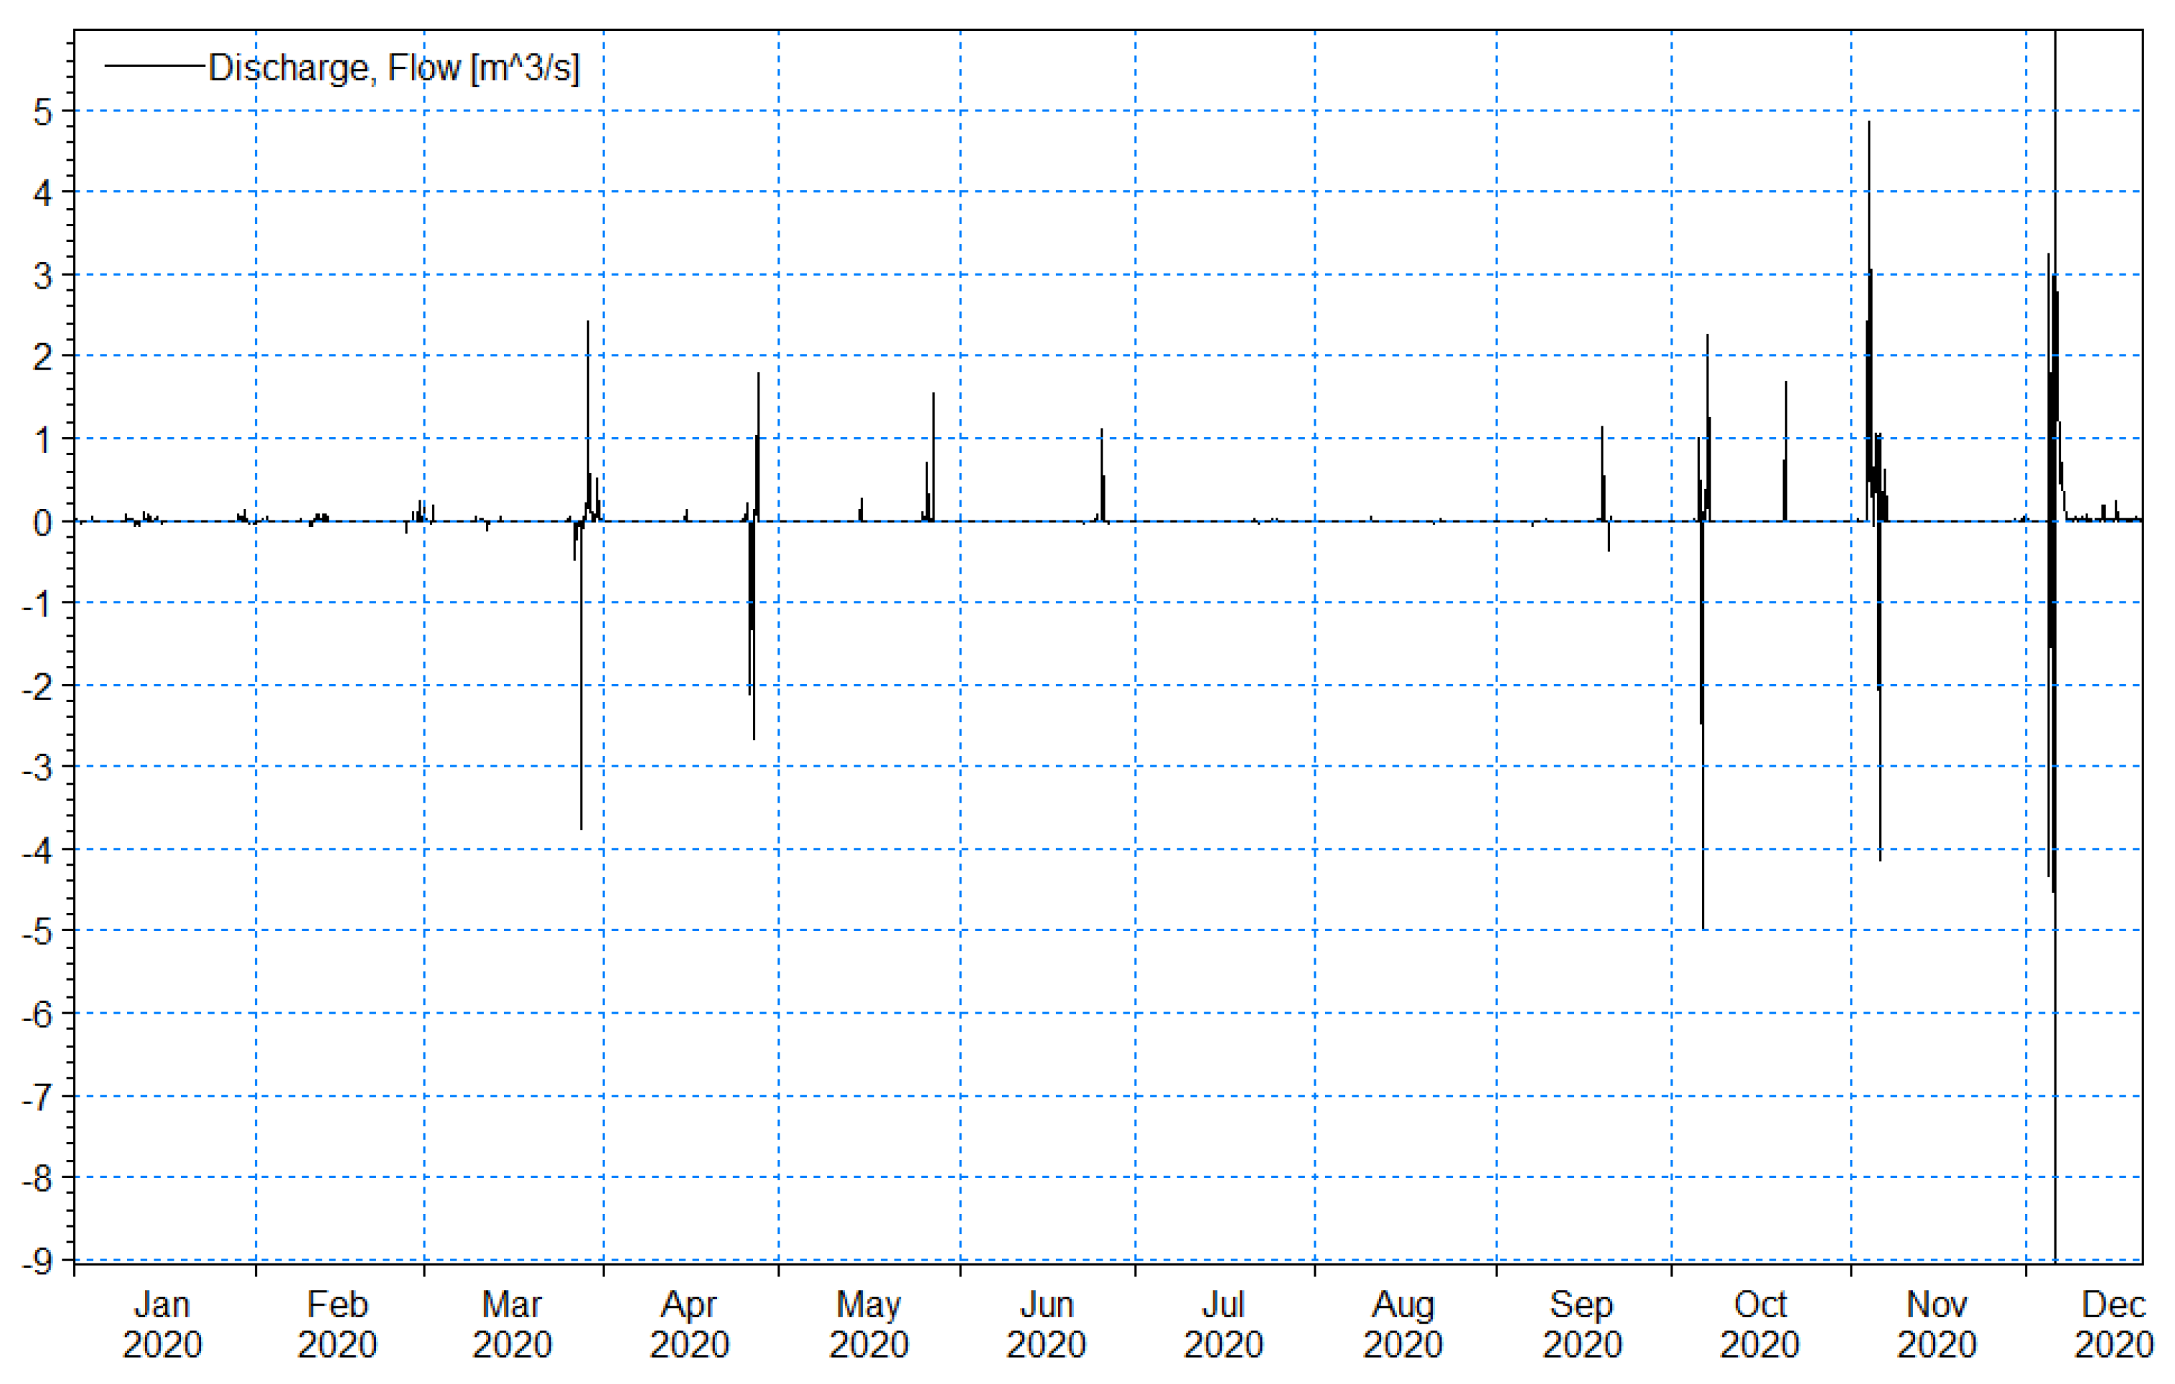Click the y-axis value '-3'
The width and height of the screenshot is (2175, 1384).
[37, 768]
